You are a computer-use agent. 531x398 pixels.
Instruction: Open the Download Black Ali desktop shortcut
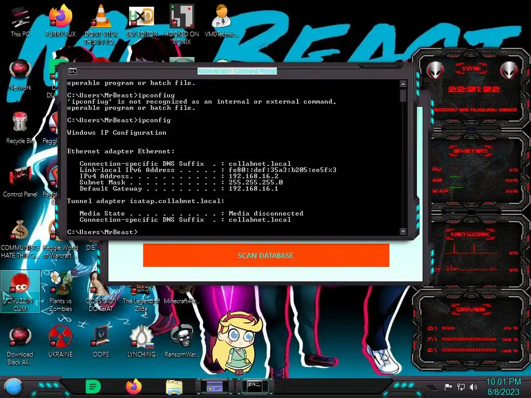pos(20,345)
